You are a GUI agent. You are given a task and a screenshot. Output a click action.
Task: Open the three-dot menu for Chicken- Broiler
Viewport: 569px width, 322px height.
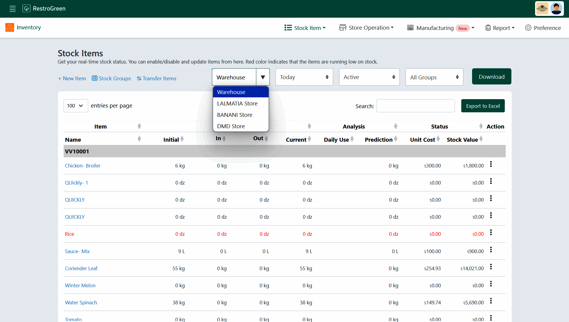(491, 164)
